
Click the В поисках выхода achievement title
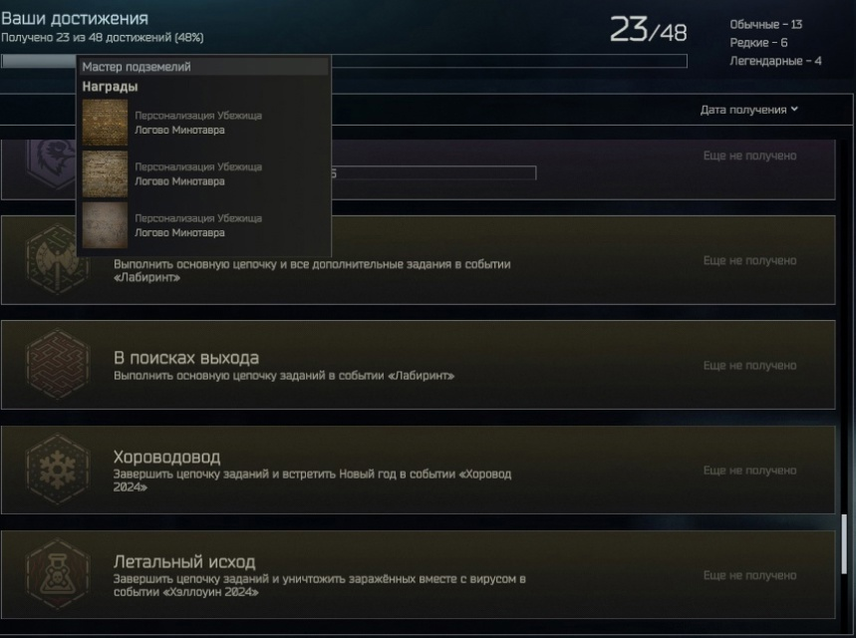(186, 358)
